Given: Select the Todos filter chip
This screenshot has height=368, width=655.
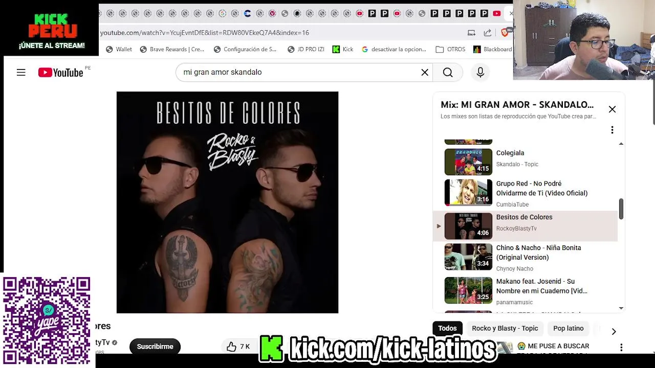Looking at the screenshot, I should tap(447, 328).
